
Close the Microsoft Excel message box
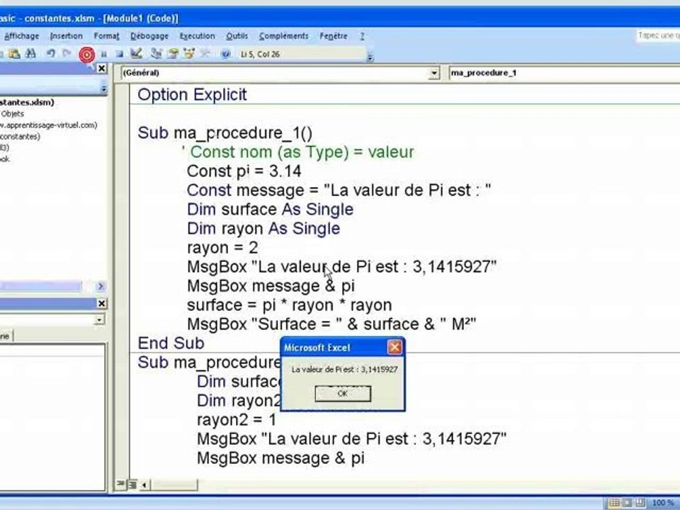(x=395, y=347)
